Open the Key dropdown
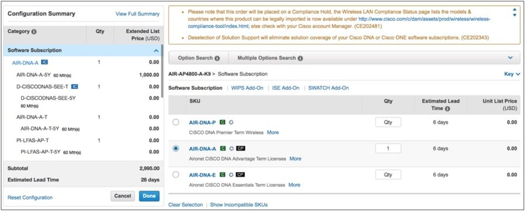525x211 pixels. (512, 74)
